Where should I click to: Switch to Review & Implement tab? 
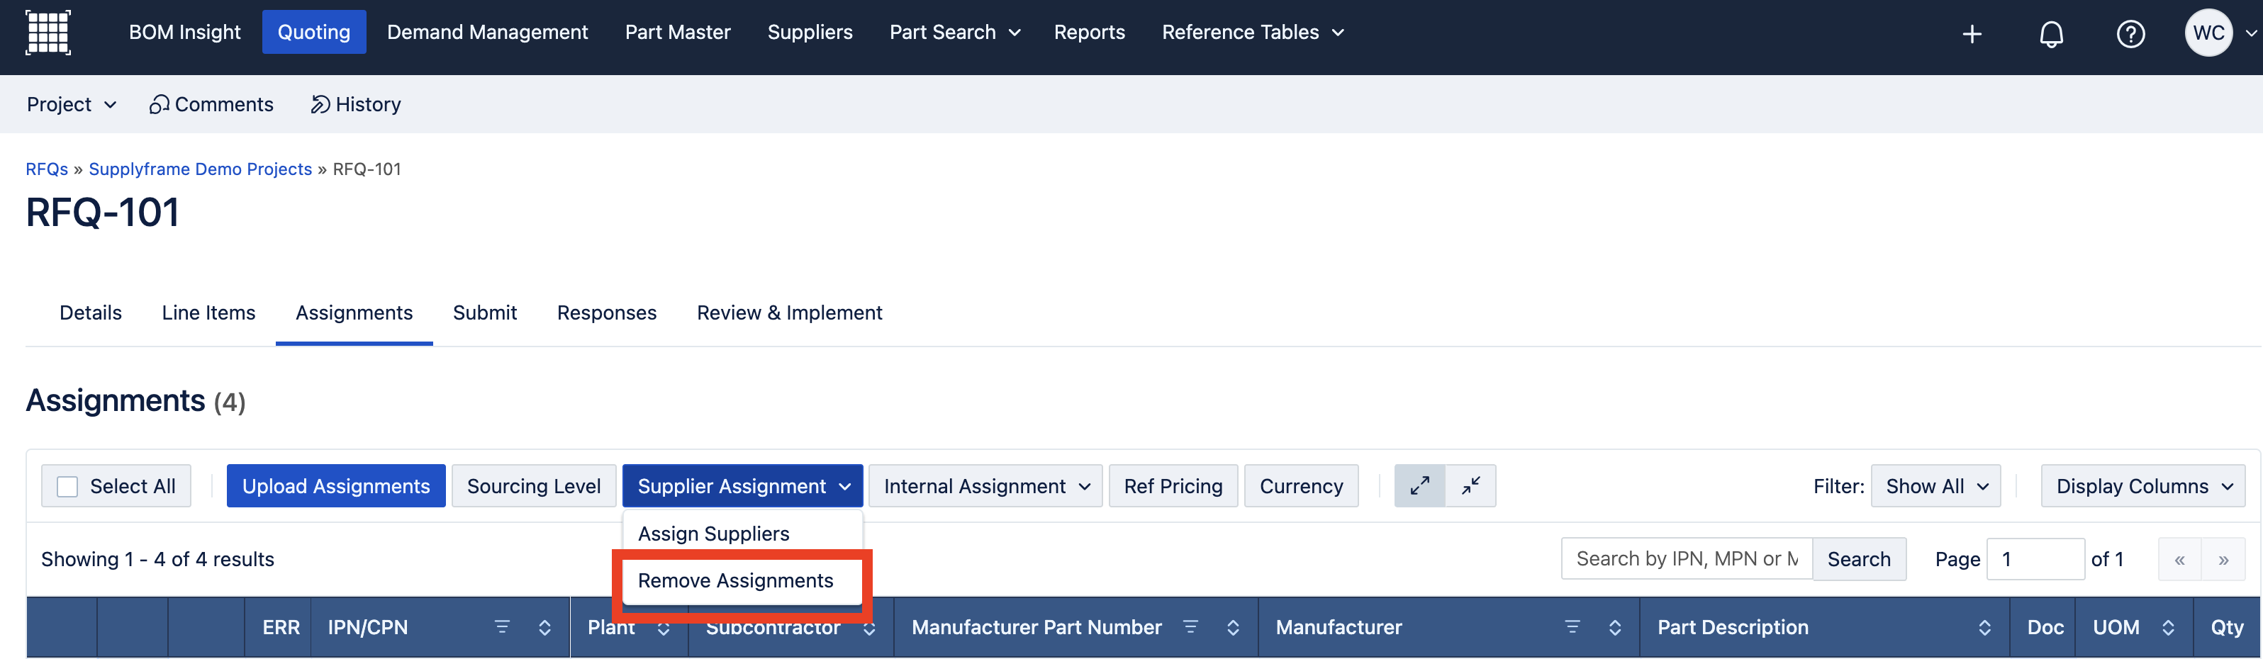[x=790, y=313]
